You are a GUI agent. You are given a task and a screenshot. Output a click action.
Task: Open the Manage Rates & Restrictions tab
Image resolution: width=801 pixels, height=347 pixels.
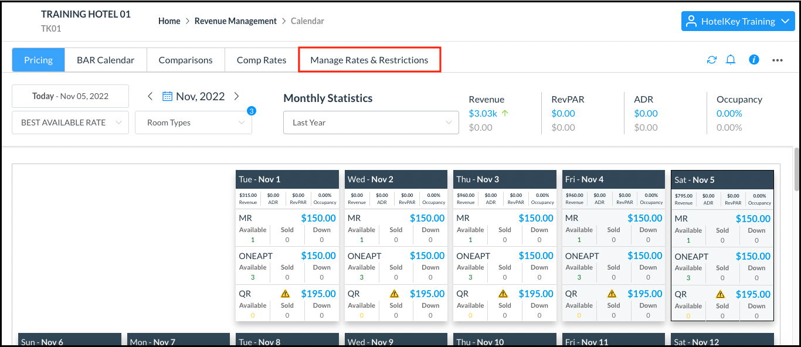pyautogui.click(x=369, y=59)
